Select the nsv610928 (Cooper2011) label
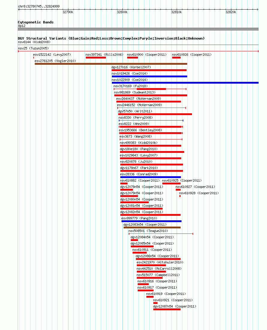 pos(199,194)
